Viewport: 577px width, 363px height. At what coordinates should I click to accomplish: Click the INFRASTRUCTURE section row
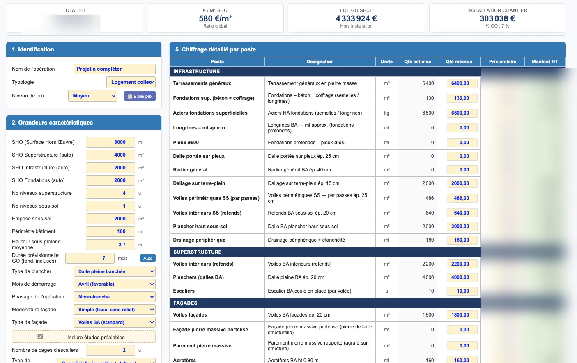(326, 72)
